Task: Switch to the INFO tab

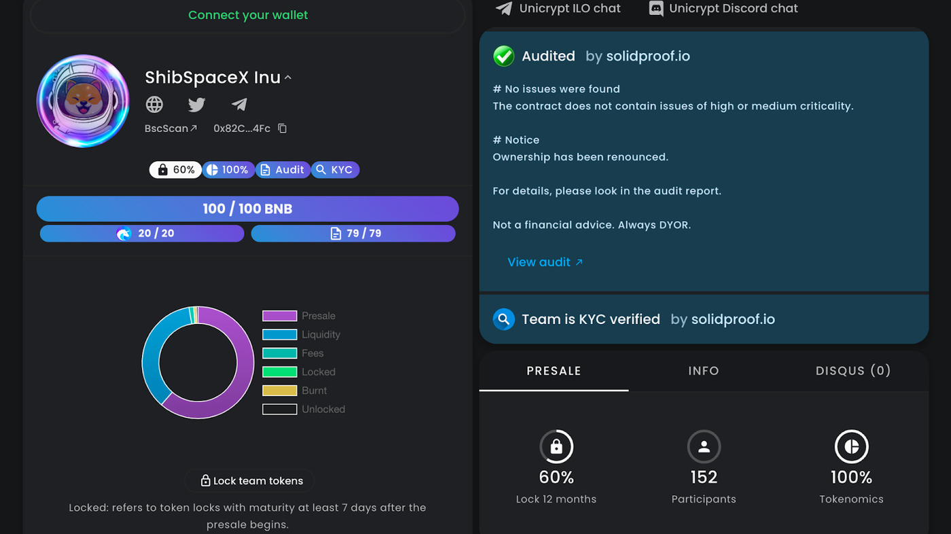Action: tap(703, 371)
